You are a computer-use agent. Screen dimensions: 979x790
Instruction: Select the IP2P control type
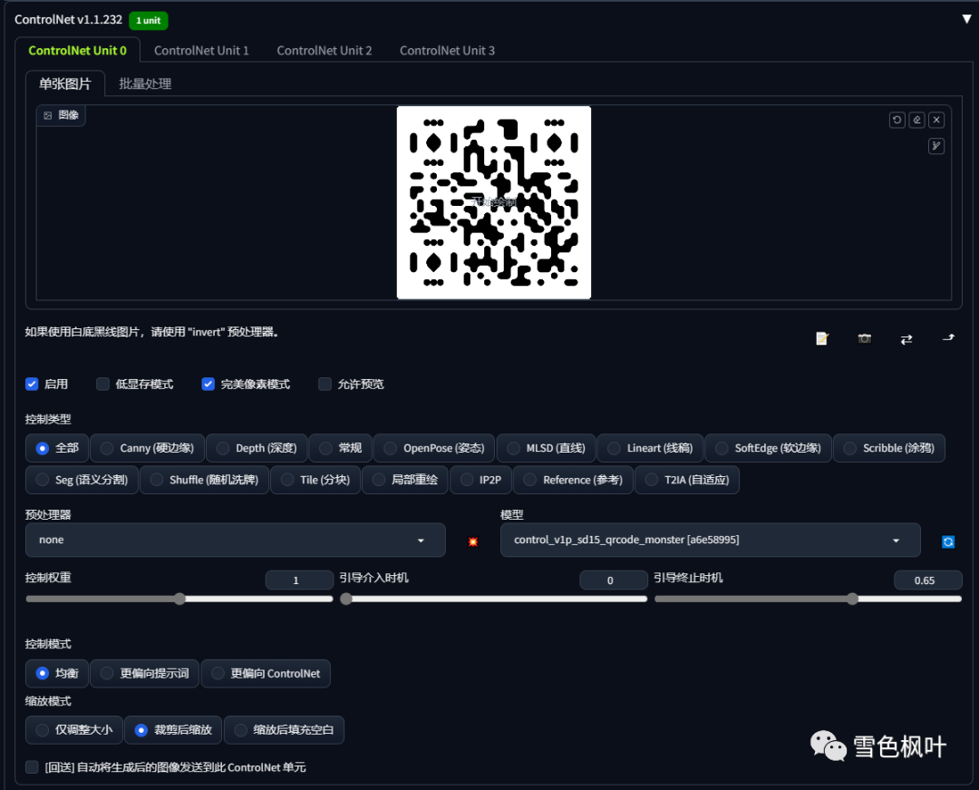coord(480,480)
